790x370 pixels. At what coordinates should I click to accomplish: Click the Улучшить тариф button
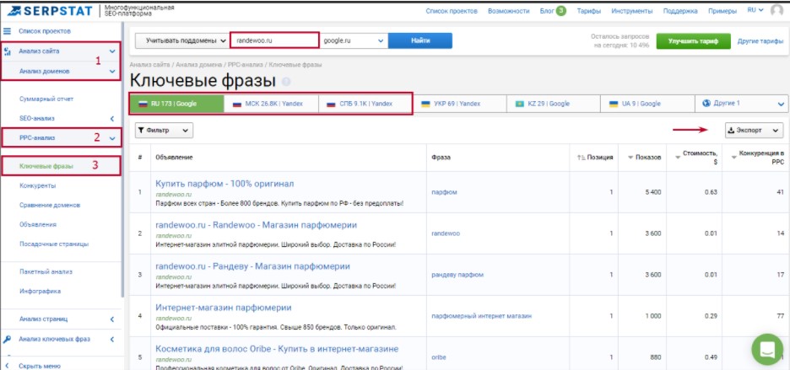[693, 41]
